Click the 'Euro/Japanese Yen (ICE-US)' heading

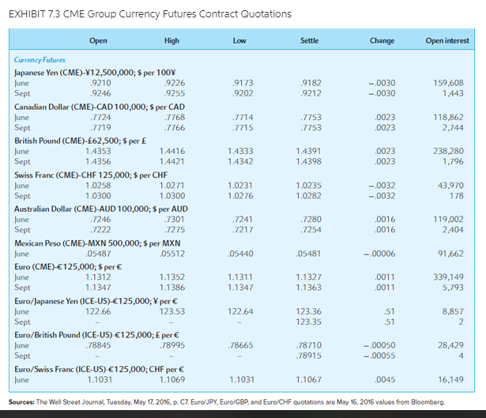[96, 301]
